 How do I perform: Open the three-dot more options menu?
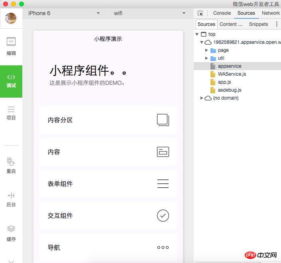277,24
